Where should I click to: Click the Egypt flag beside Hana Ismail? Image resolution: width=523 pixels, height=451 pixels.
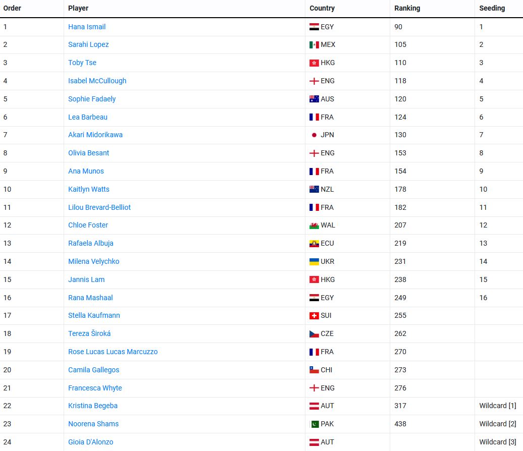click(314, 27)
